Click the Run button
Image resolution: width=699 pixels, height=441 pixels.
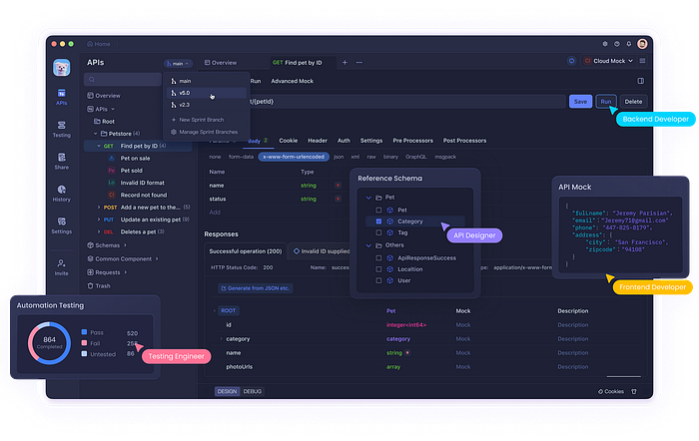(x=606, y=102)
